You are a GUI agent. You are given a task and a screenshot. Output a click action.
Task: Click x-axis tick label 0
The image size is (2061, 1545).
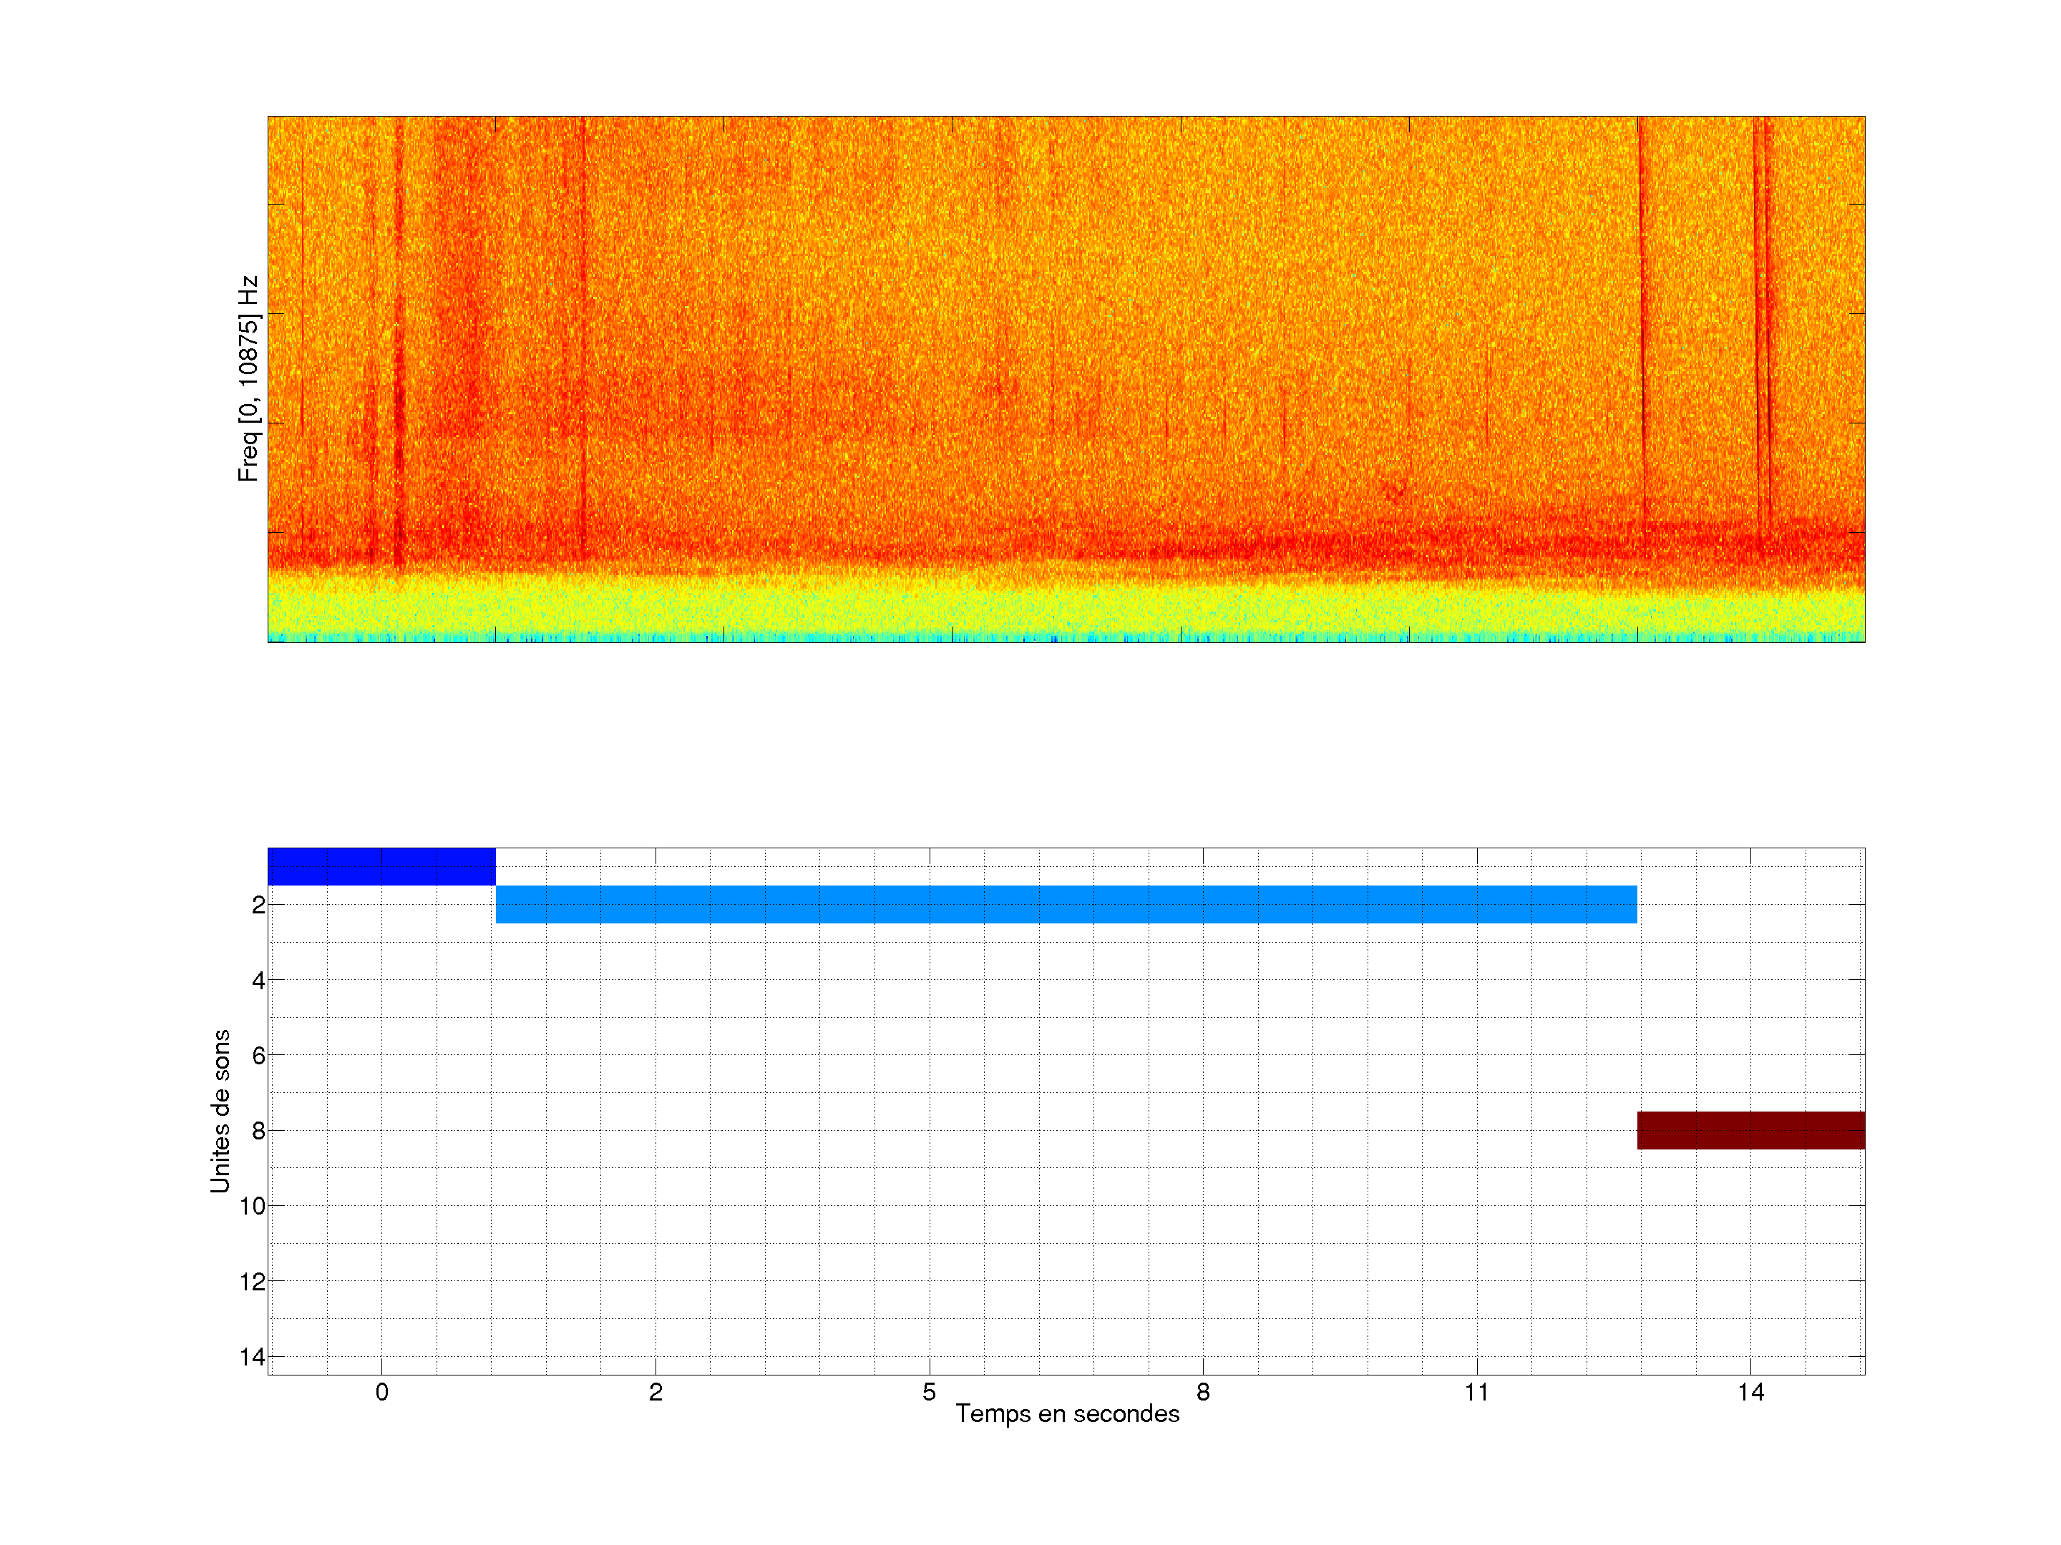[x=381, y=1392]
